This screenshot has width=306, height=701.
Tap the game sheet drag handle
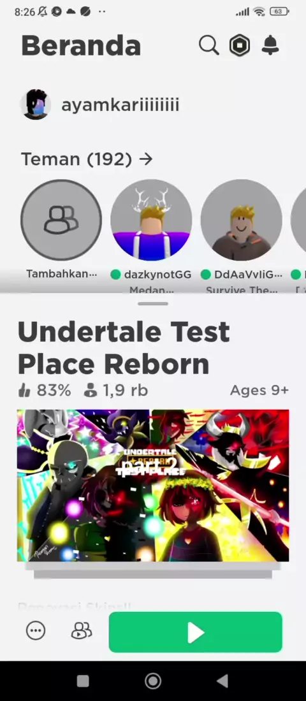[153, 304]
